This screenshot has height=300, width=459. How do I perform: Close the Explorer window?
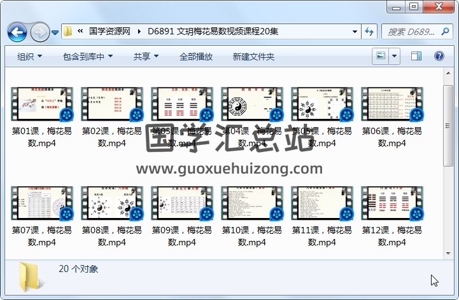pyautogui.click(x=439, y=7)
